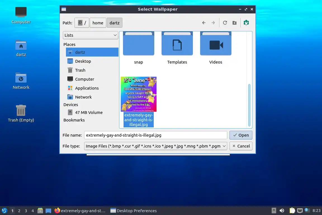Create a new folder
322x215 pixels.
coord(234,23)
